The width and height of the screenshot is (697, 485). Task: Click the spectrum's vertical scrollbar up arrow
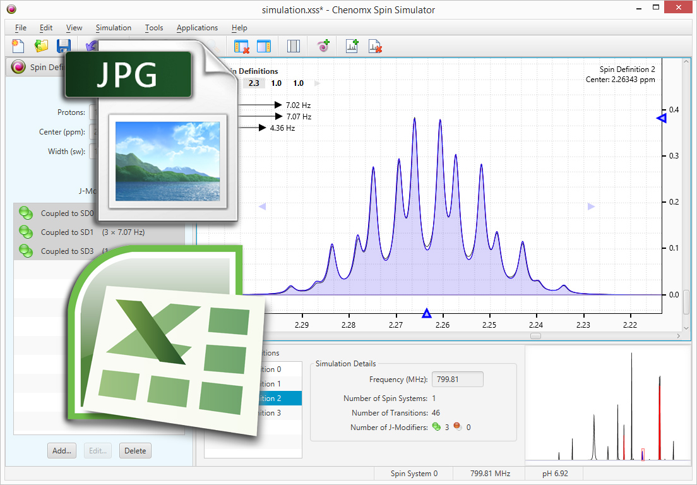point(686,62)
